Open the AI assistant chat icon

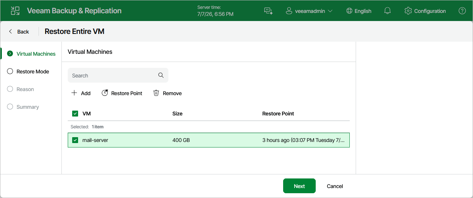click(x=268, y=11)
